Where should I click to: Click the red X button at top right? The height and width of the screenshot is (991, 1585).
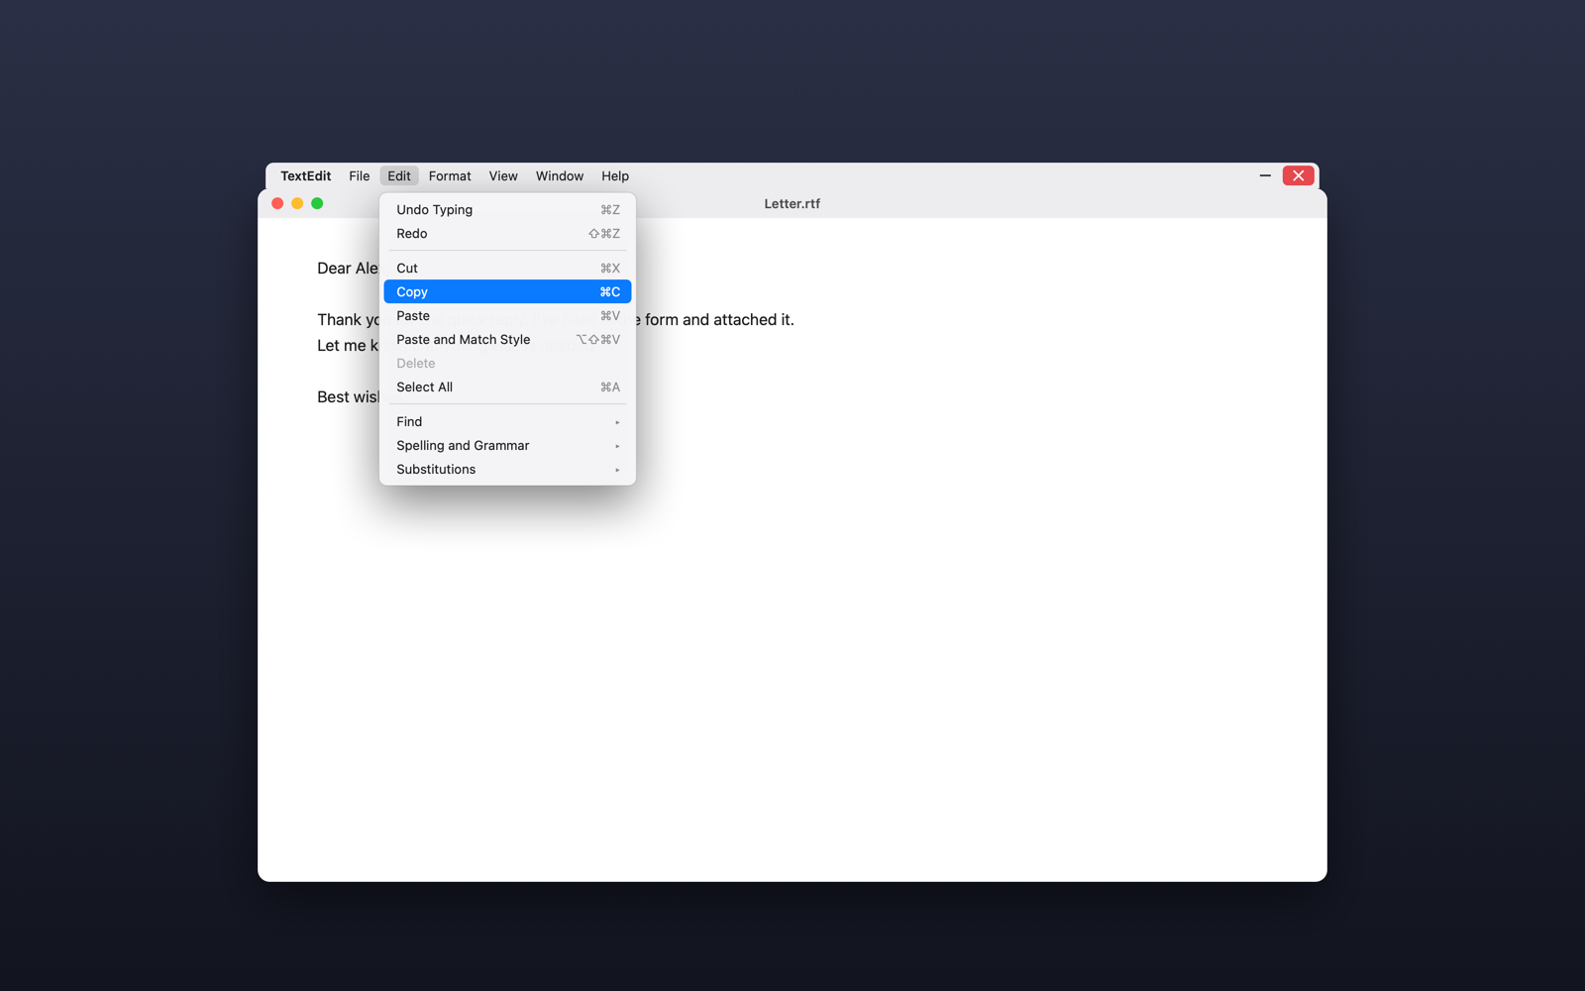1298,175
